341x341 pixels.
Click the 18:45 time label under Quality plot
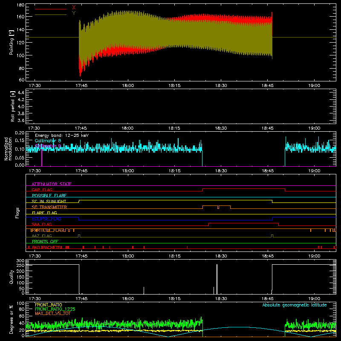(268, 299)
